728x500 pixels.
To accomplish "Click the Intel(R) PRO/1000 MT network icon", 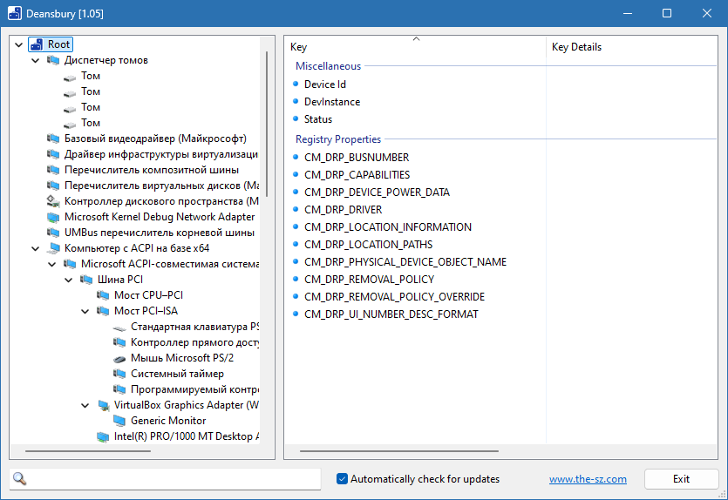I will (x=103, y=437).
